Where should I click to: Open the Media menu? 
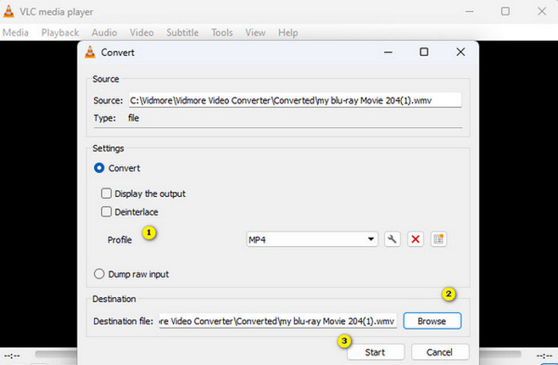[x=15, y=33]
